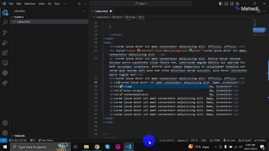
Task: Click the green color swatch on line 32
Action: [190, 50]
